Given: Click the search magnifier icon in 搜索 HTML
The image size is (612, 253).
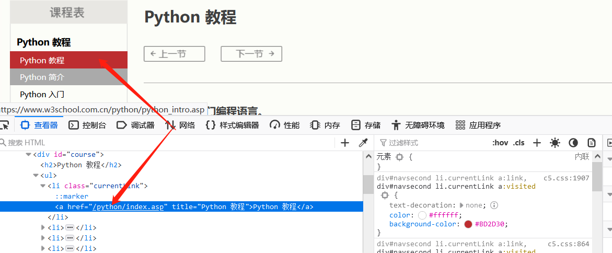Looking at the screenshot, I should tap(3, 143).
